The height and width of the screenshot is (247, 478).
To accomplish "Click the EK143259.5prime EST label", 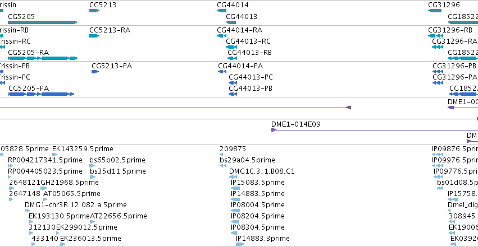I will click(x=83, y=149).
